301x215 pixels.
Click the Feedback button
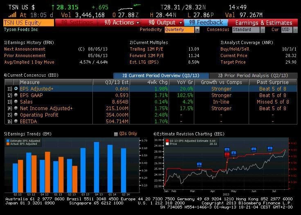[206, 22]
